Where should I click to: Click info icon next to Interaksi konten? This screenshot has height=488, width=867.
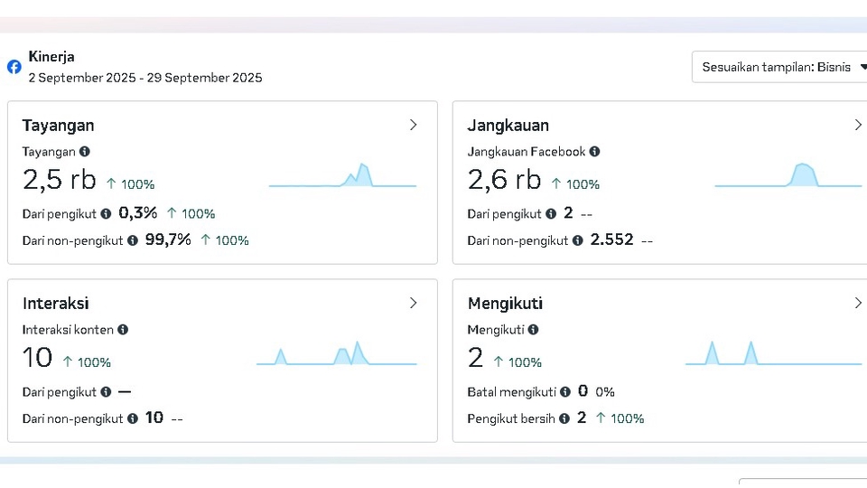click(x=123, y=330)
